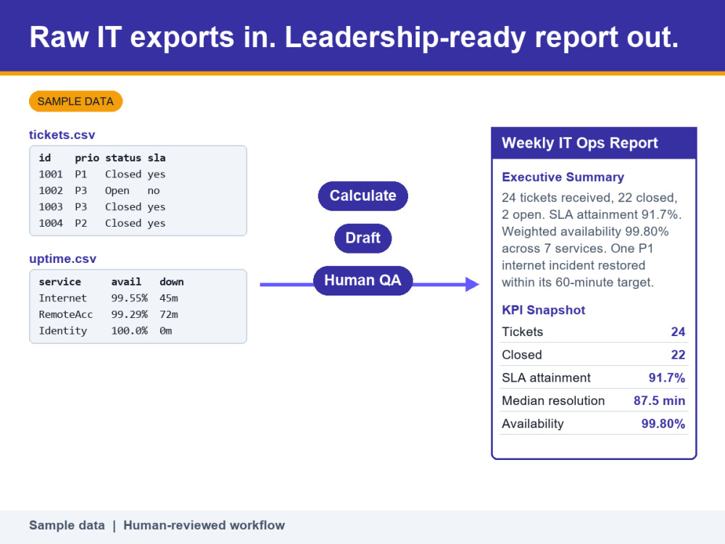Select the tickets.csv file label
Screen dimensions: 725x544
click(x=62, y=135)
